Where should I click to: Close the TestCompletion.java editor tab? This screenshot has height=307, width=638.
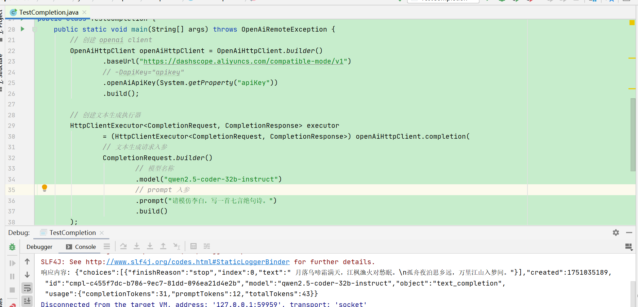[84, 12]
